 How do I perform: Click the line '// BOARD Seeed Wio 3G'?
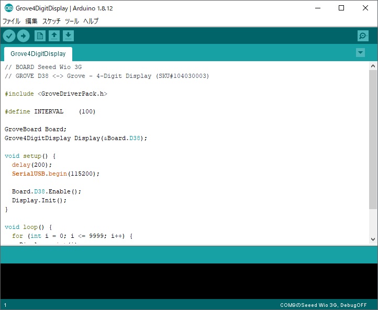(x=43, y=67)
